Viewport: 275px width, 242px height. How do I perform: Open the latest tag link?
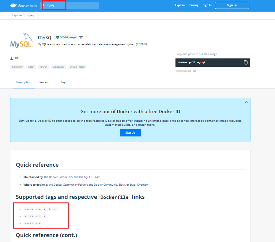[x=53, y=209]
